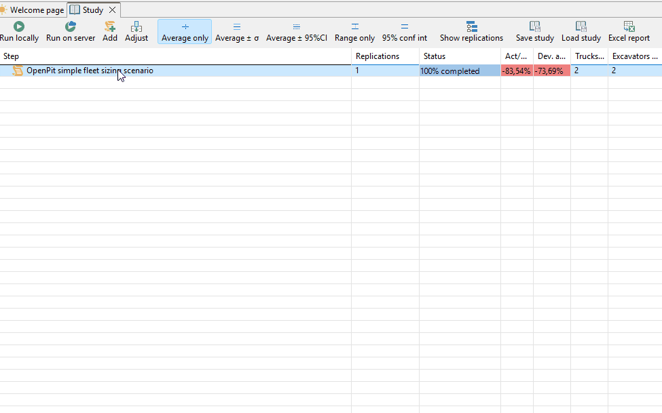662x413 pixels.
Task: Export an Excel report
Action: point(629,32)
